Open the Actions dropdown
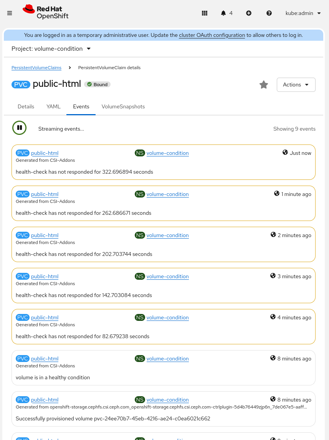The height and width of the screenshot is (440, 329). [x=296, y=85]
